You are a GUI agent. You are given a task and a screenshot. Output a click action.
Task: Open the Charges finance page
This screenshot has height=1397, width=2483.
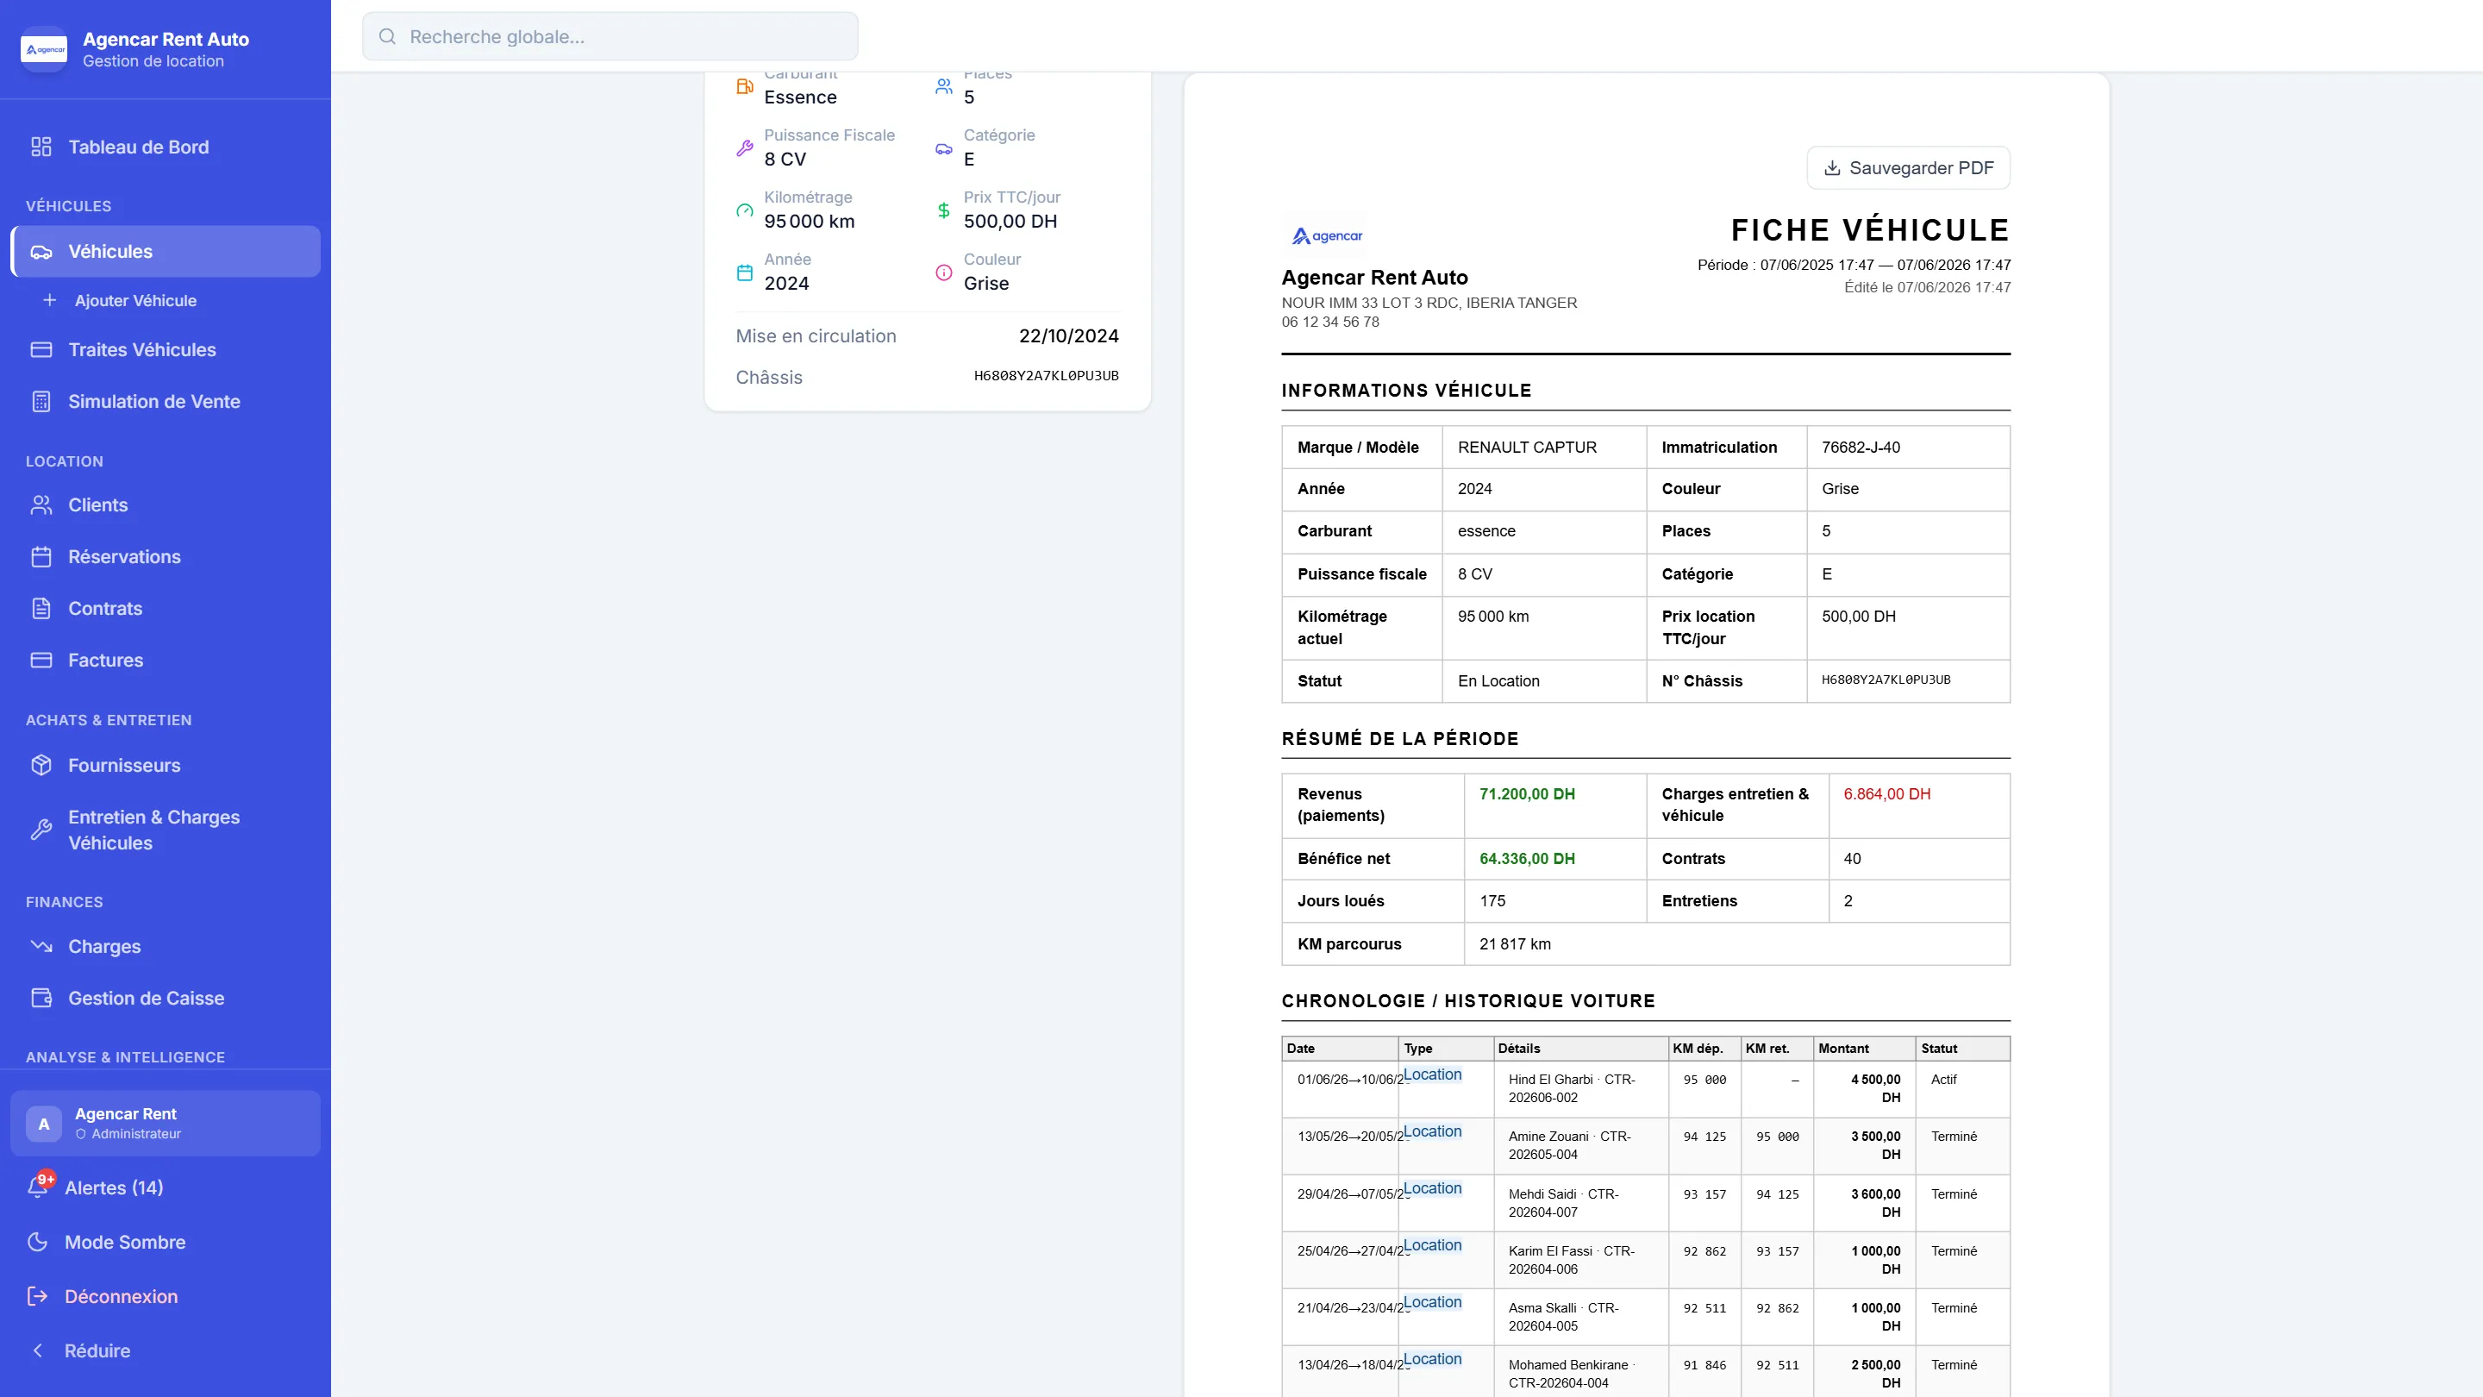(165, 947)
